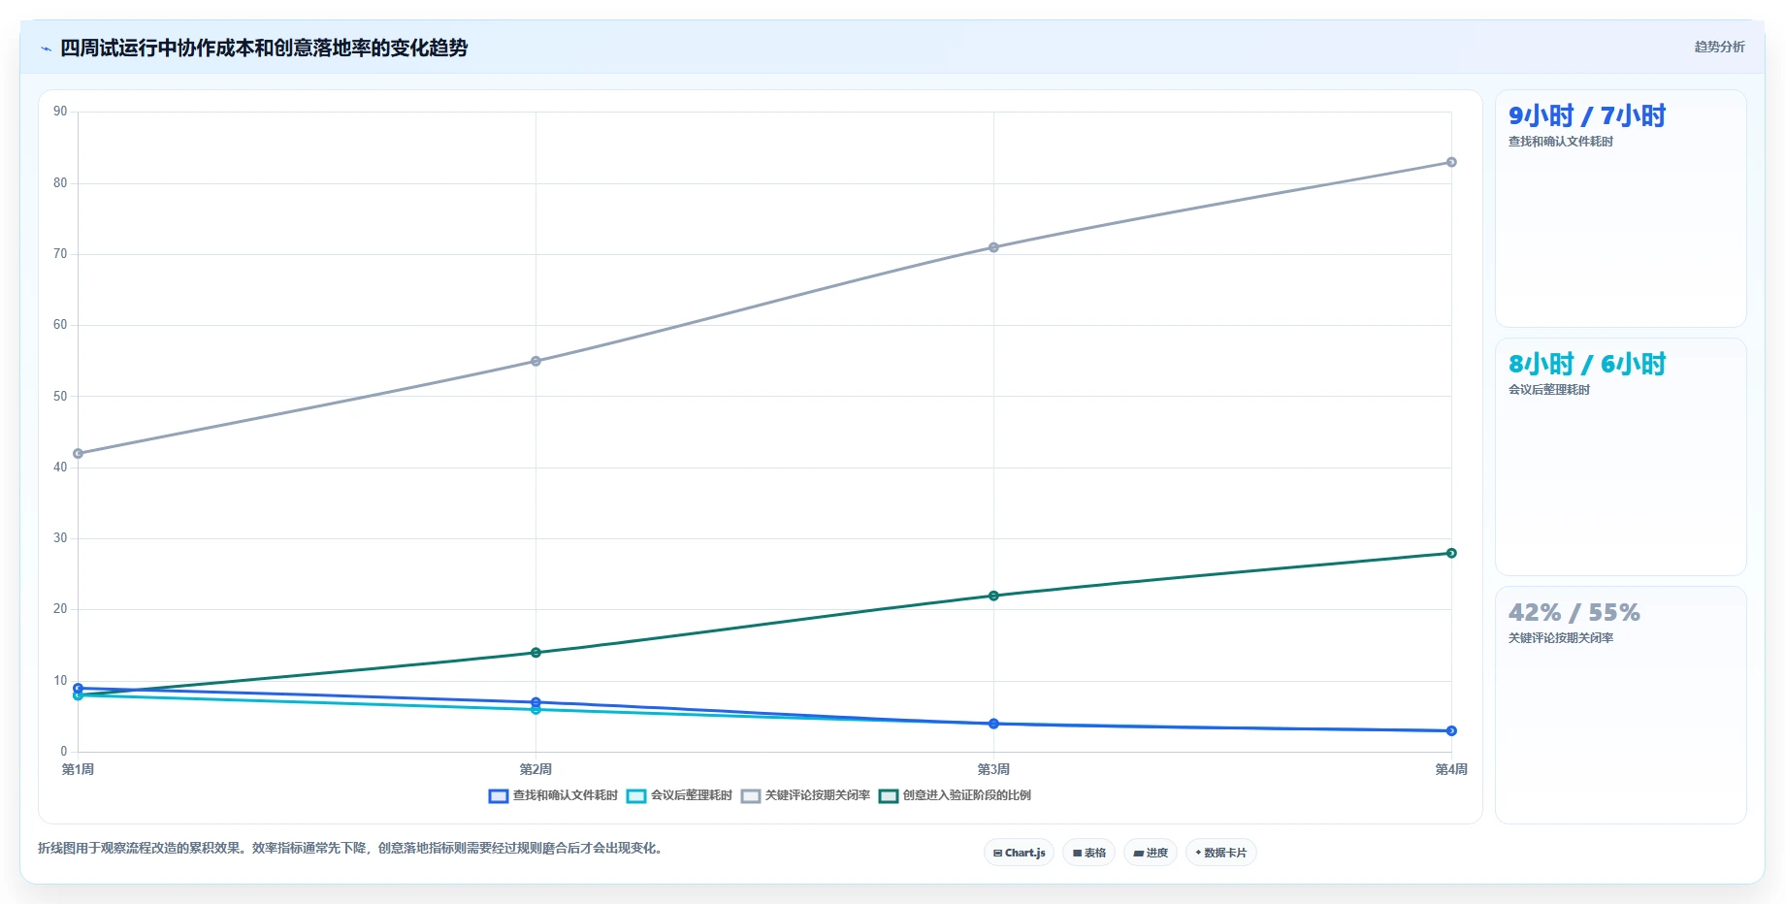Select cyan line point at 第2周 (6)
Image resolution: width=1785 pixels, height=904 pixels.
coord(535,710)
